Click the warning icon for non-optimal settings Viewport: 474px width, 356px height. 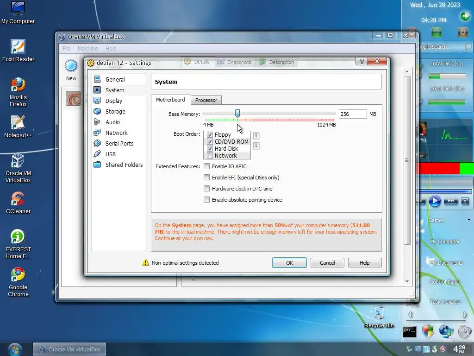tap(145, 263)
